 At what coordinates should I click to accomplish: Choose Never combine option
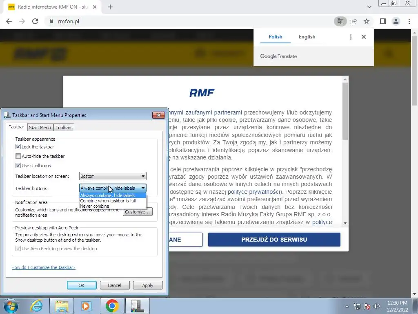tap(113, 206)
